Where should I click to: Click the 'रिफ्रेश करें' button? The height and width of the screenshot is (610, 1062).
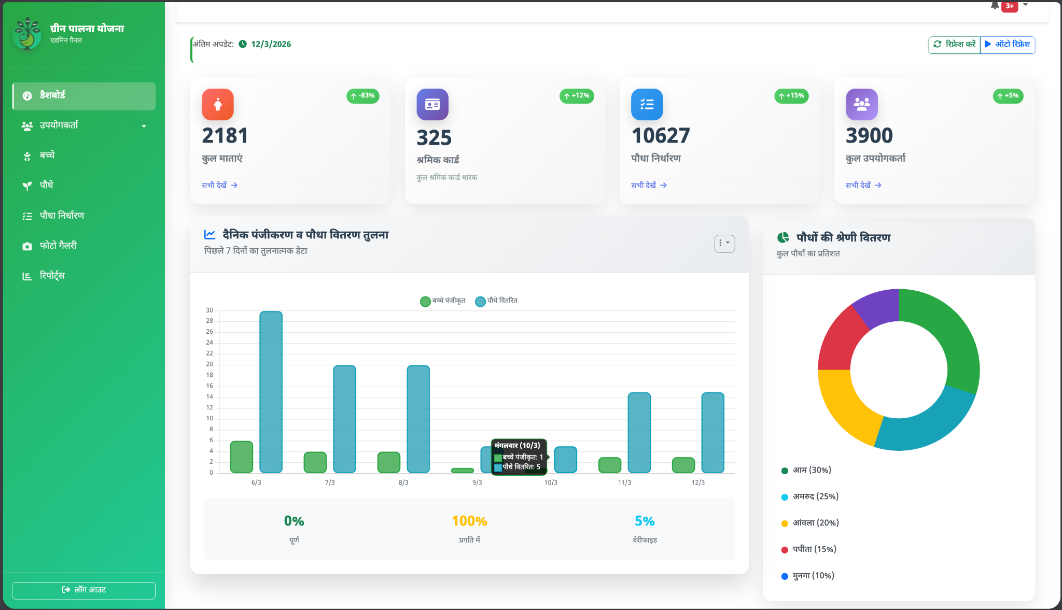click(x=955, y=45)
